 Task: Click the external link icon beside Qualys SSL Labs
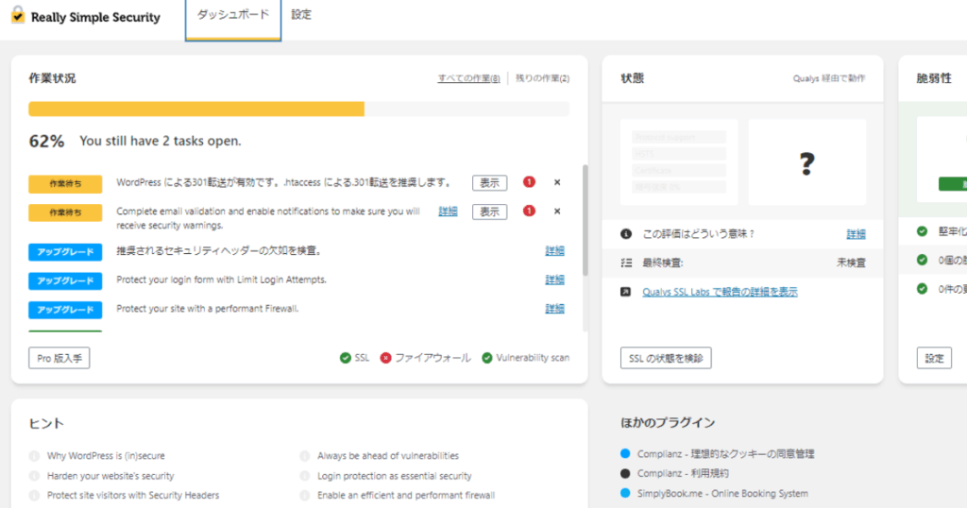(x=626, y=293)
